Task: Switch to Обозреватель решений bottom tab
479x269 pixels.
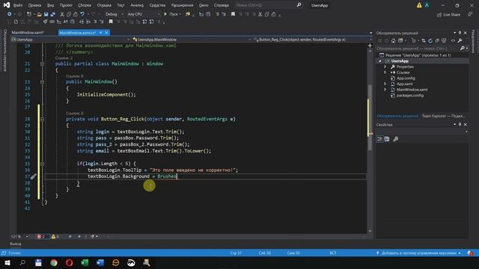Action: 397,116
